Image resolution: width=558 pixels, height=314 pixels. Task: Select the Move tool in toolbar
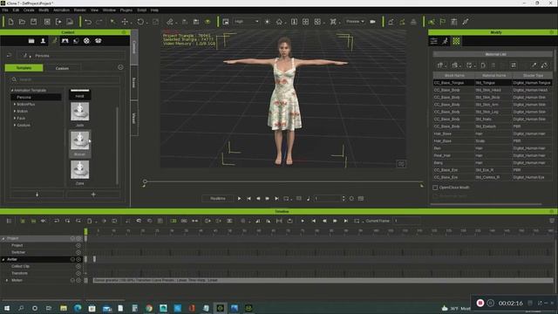point(125,22)
